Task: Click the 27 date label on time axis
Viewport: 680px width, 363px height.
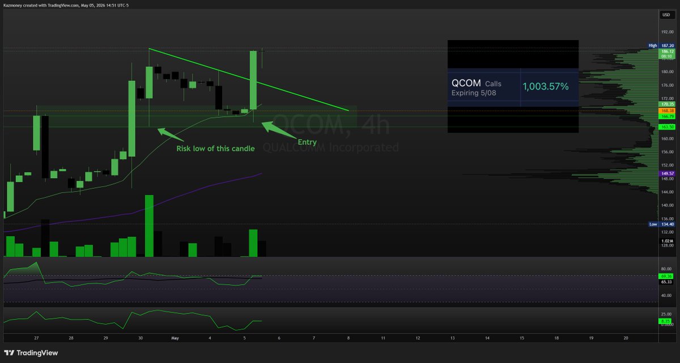Action: tap(36, 338)
